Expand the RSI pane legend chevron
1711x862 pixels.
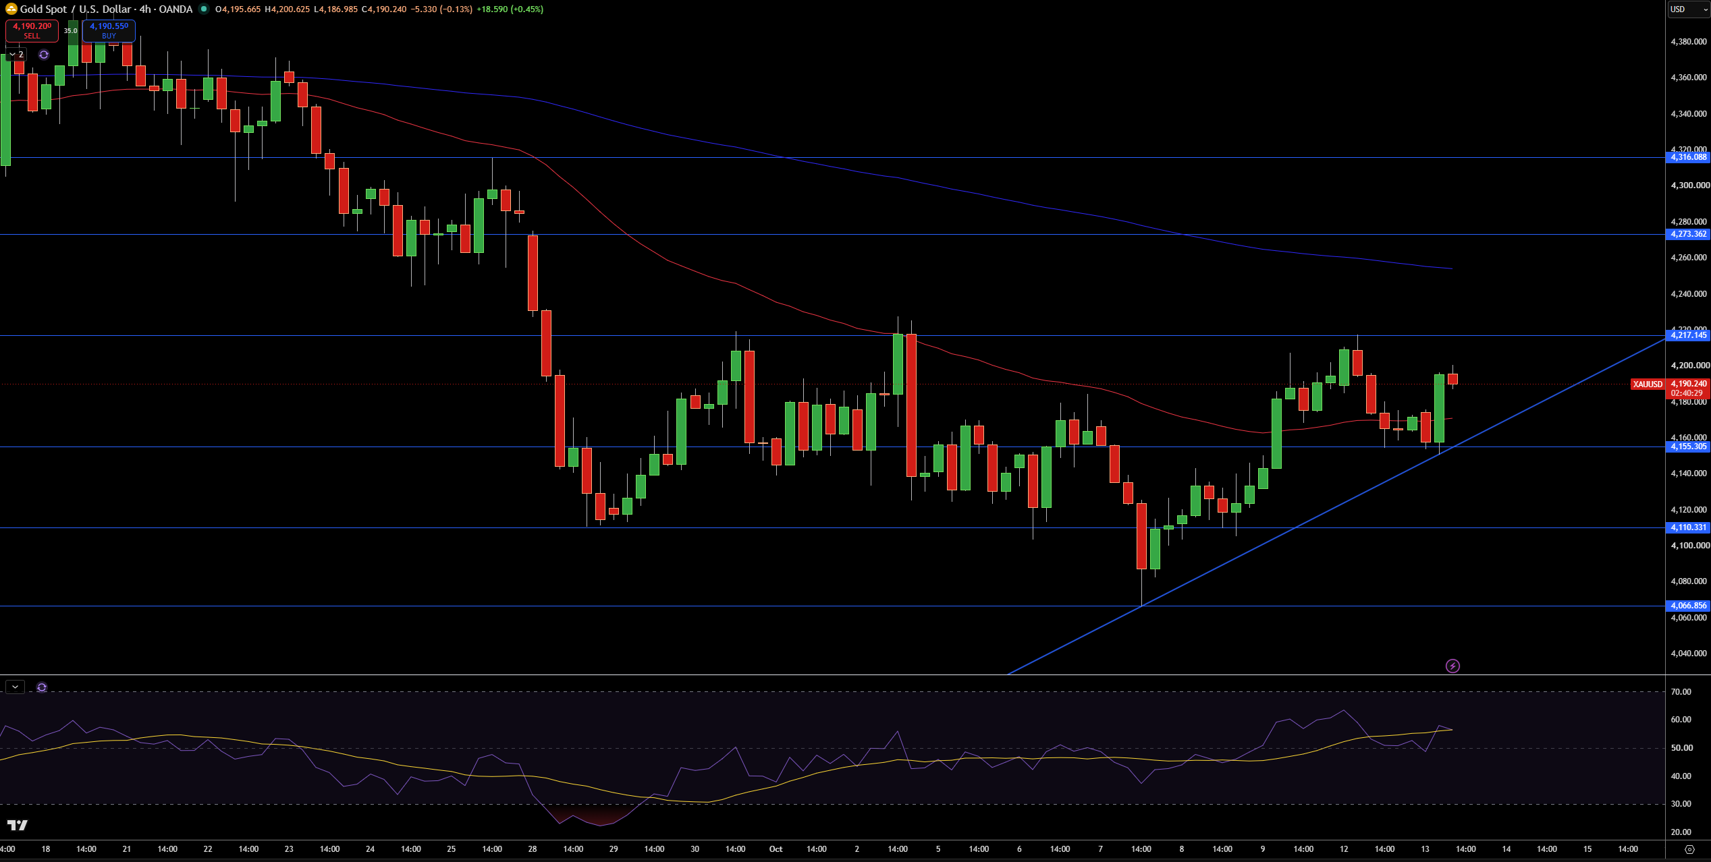click(x=15, y=687)
